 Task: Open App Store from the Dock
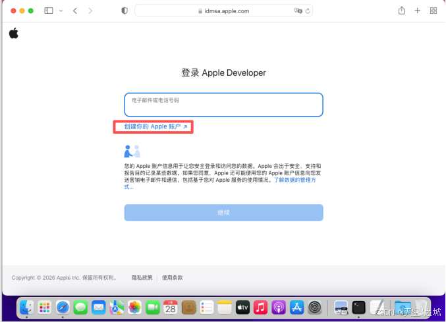point(296,308)
